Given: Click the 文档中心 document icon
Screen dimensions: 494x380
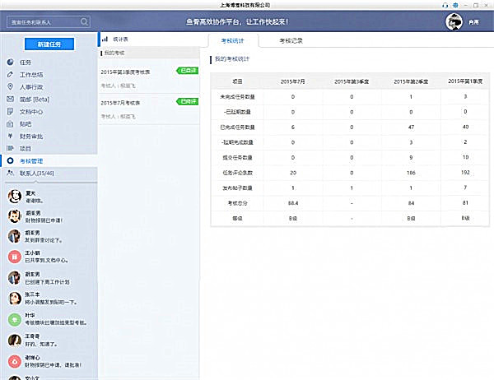Looking at the screenshot, I should click(9, 111).
